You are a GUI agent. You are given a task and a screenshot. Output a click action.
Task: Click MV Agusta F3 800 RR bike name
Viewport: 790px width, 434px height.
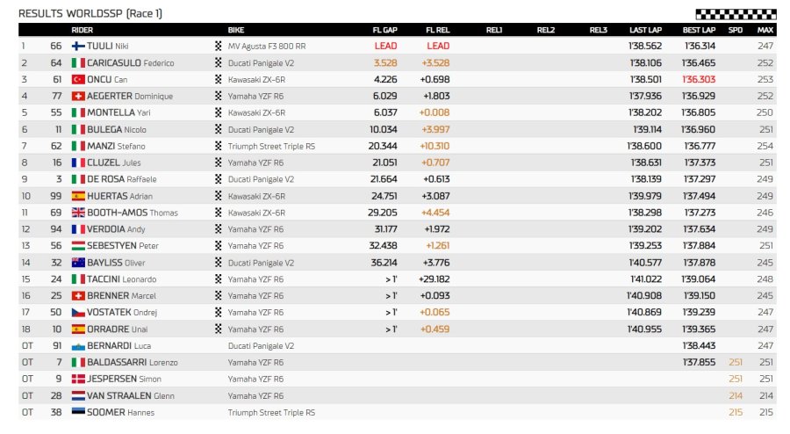(267, 46)
